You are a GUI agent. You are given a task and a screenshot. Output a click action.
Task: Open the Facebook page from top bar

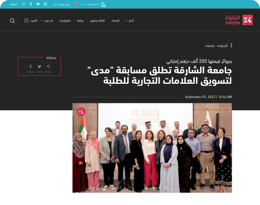point(31,4)
